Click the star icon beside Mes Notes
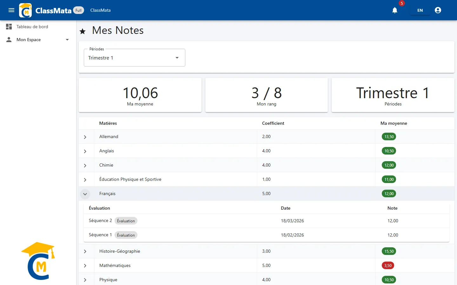The height and width of the screenshot is (285, 457). [x=83, y=31]
